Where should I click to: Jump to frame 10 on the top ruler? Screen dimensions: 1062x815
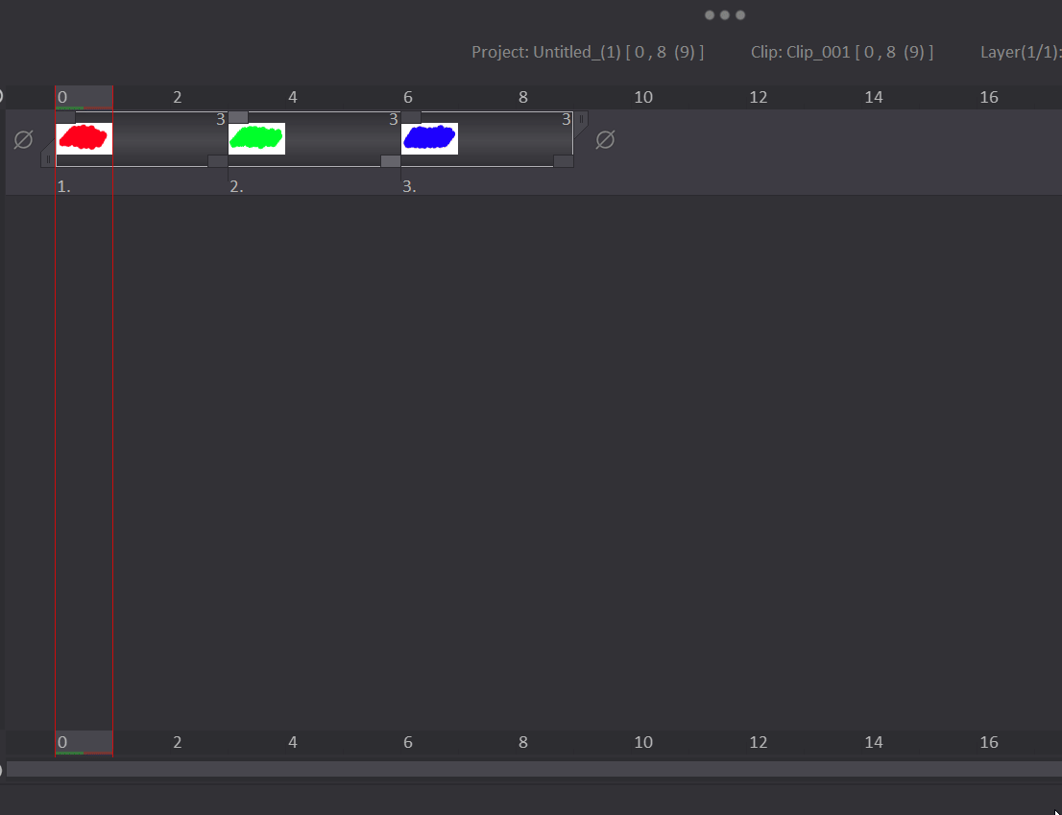pyautogui.click(x=643, y=97)
